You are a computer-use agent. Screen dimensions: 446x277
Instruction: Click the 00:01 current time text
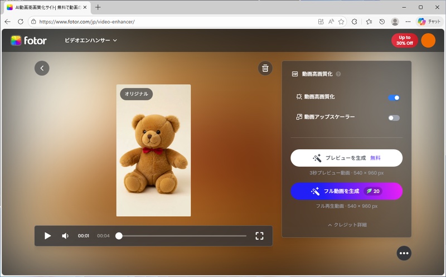(84, 236)
